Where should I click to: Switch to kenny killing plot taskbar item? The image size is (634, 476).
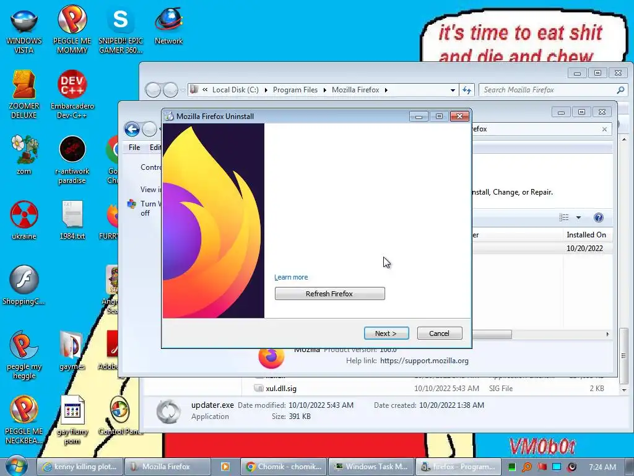point(80,467)
